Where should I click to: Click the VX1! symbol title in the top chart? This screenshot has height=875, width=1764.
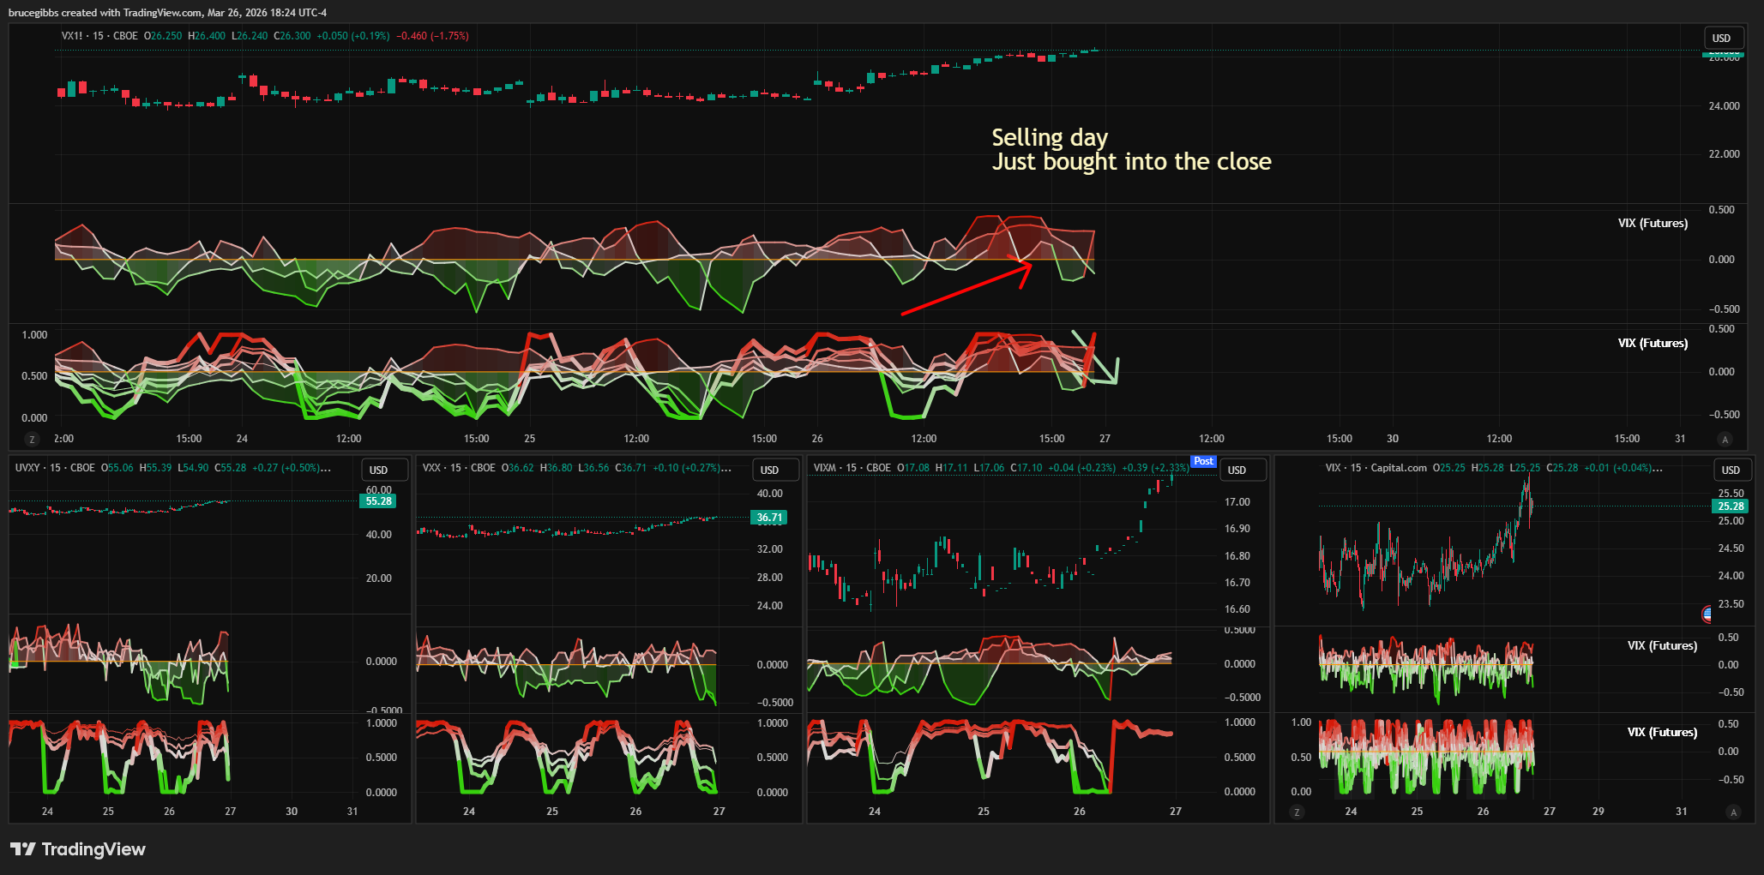(x=73, y=36)
